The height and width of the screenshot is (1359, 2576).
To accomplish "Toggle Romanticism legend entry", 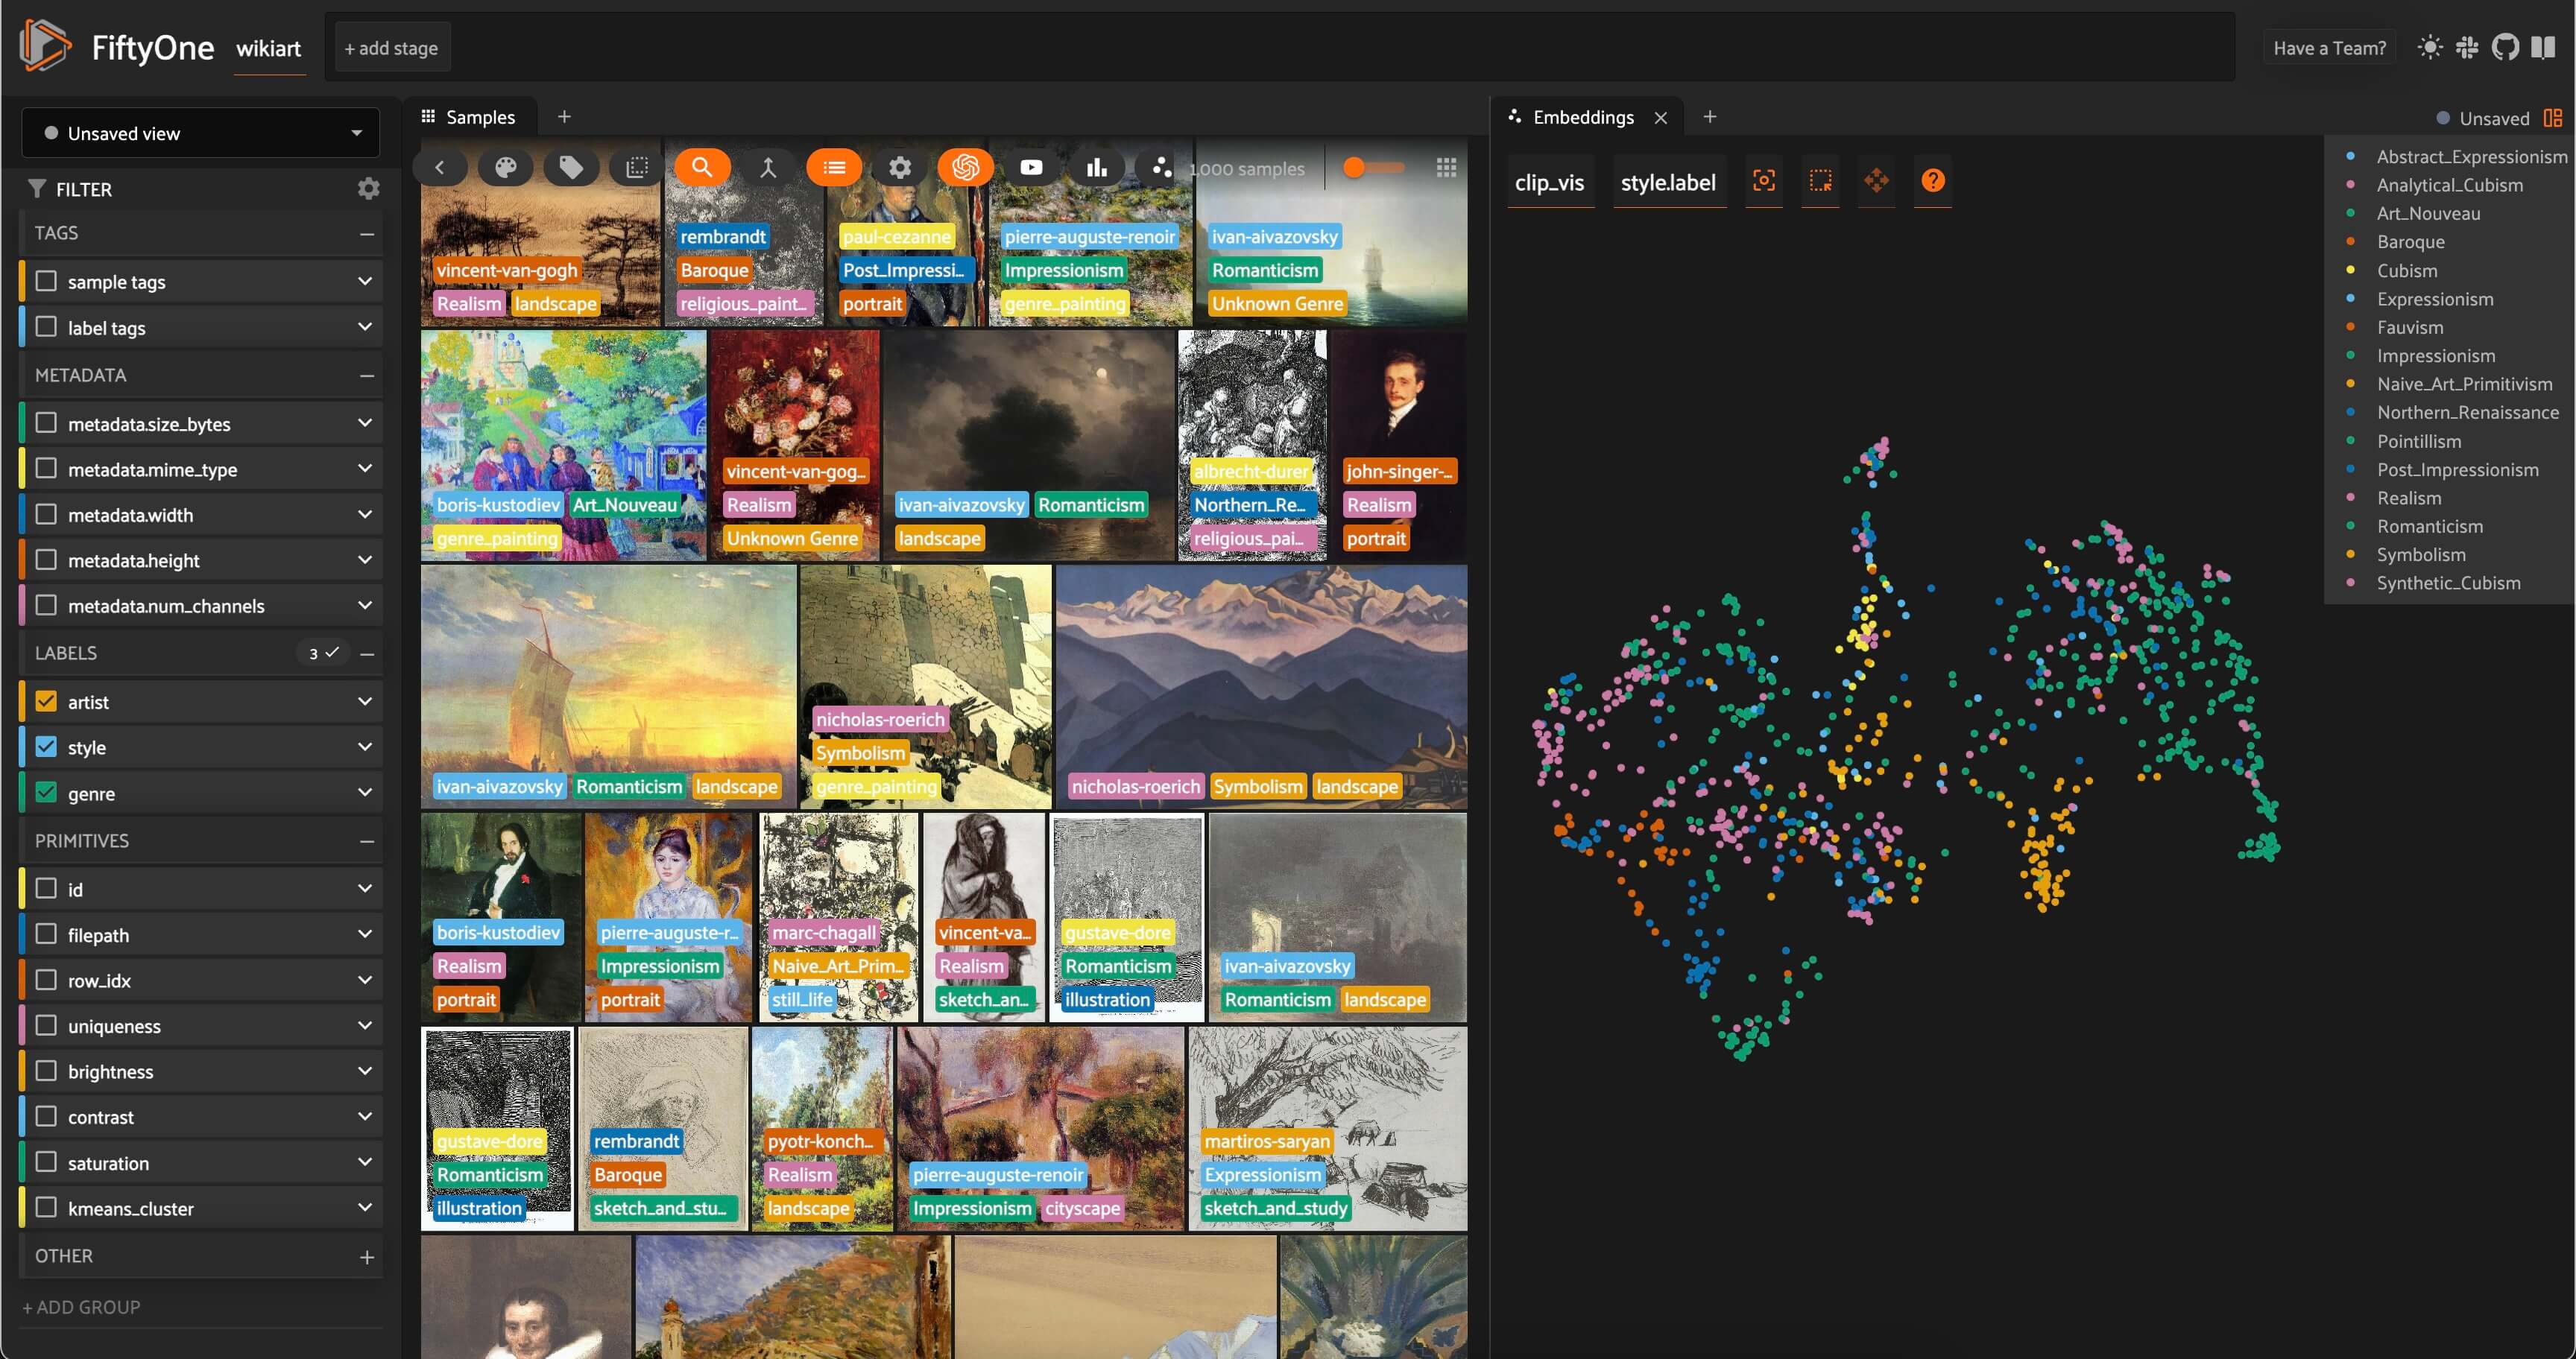I will 2429,527.
